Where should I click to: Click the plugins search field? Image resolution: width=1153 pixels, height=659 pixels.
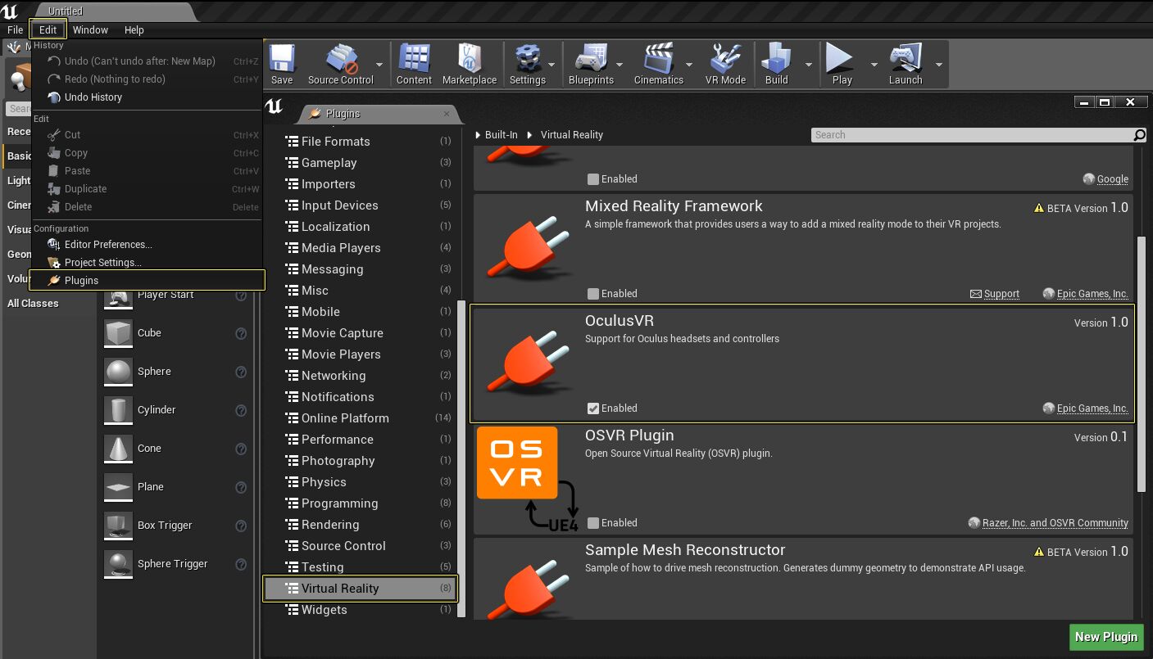pos(967,134)
